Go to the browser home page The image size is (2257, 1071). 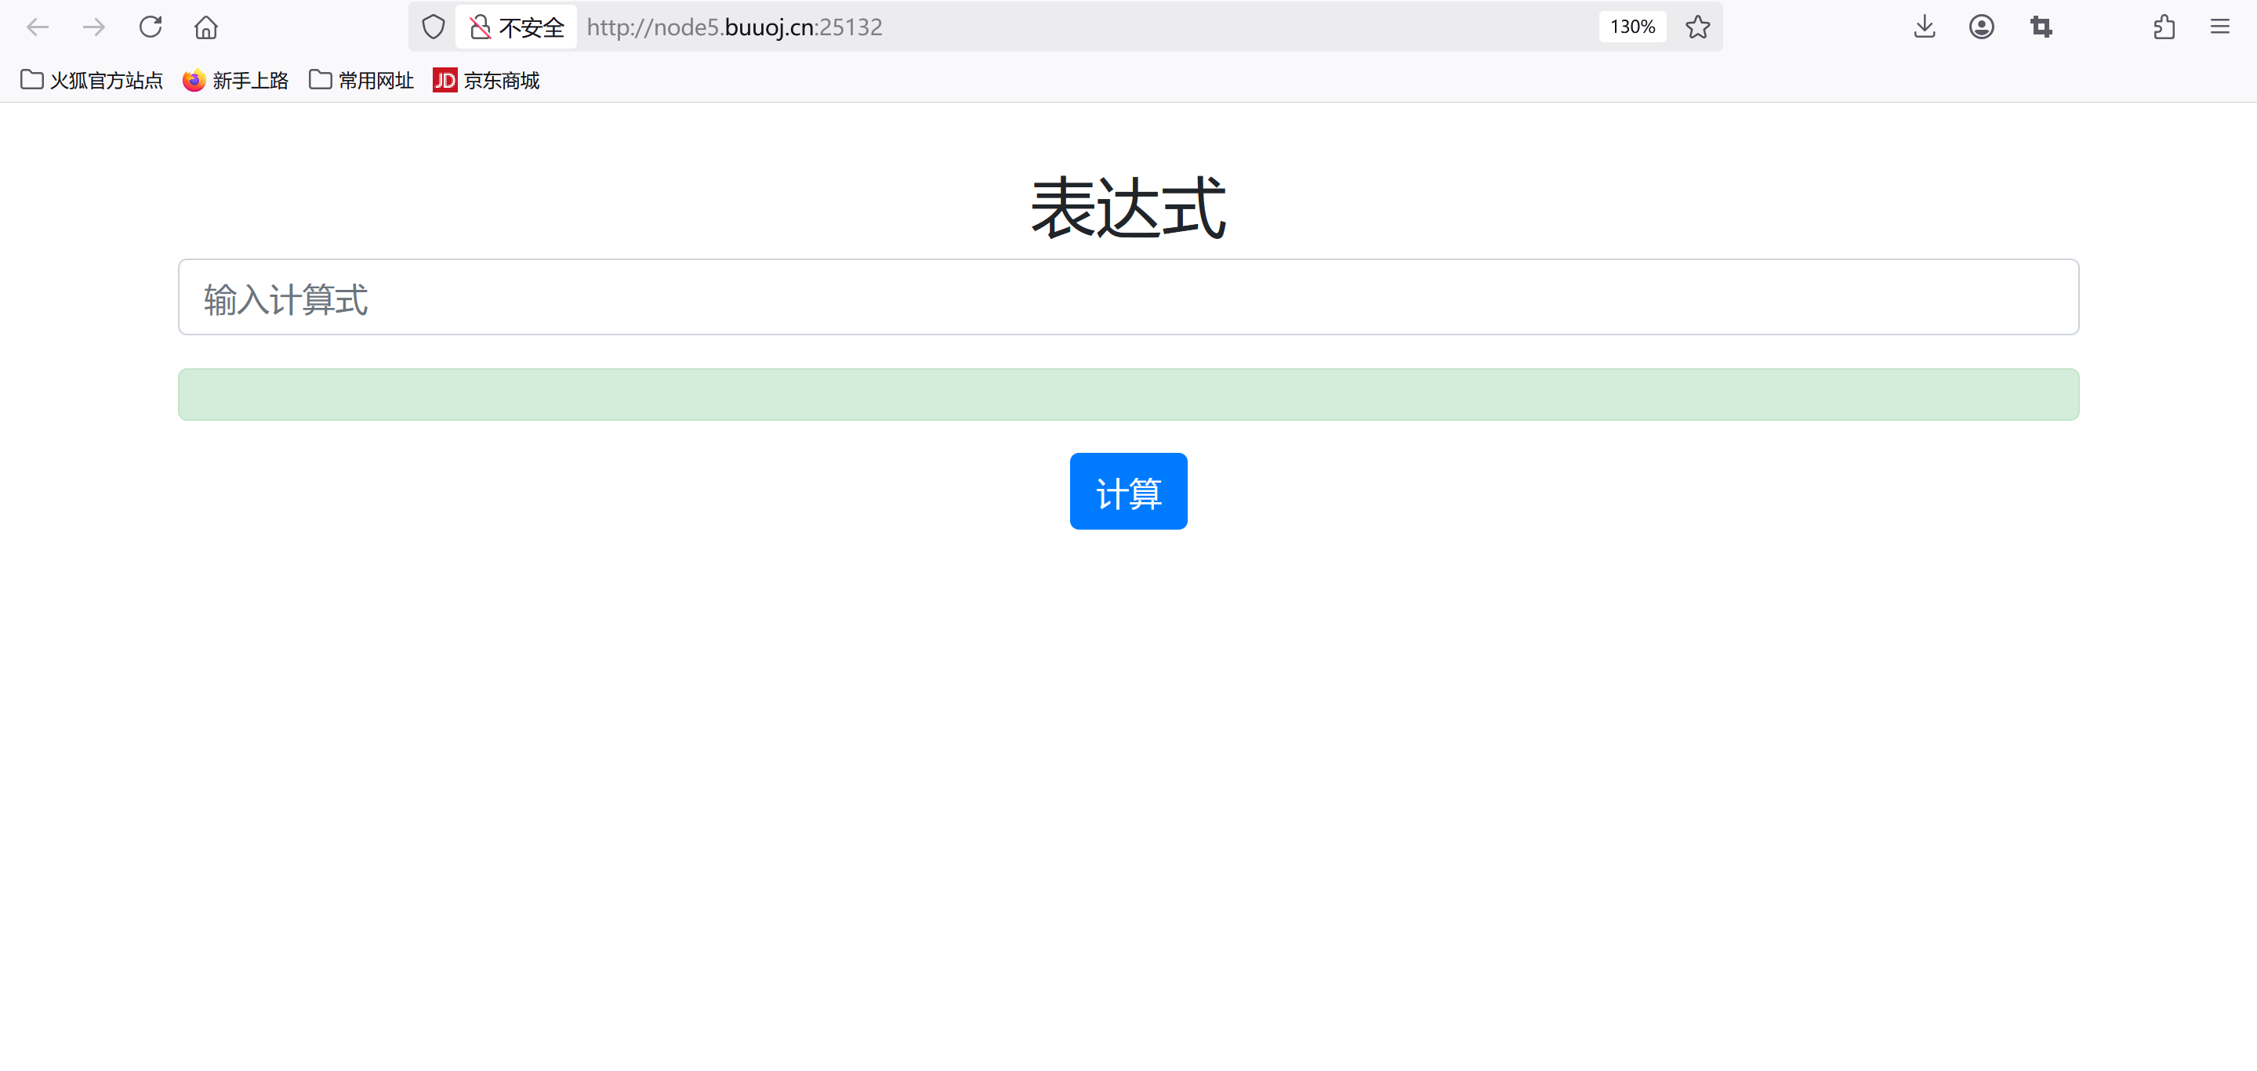point(206,27)
